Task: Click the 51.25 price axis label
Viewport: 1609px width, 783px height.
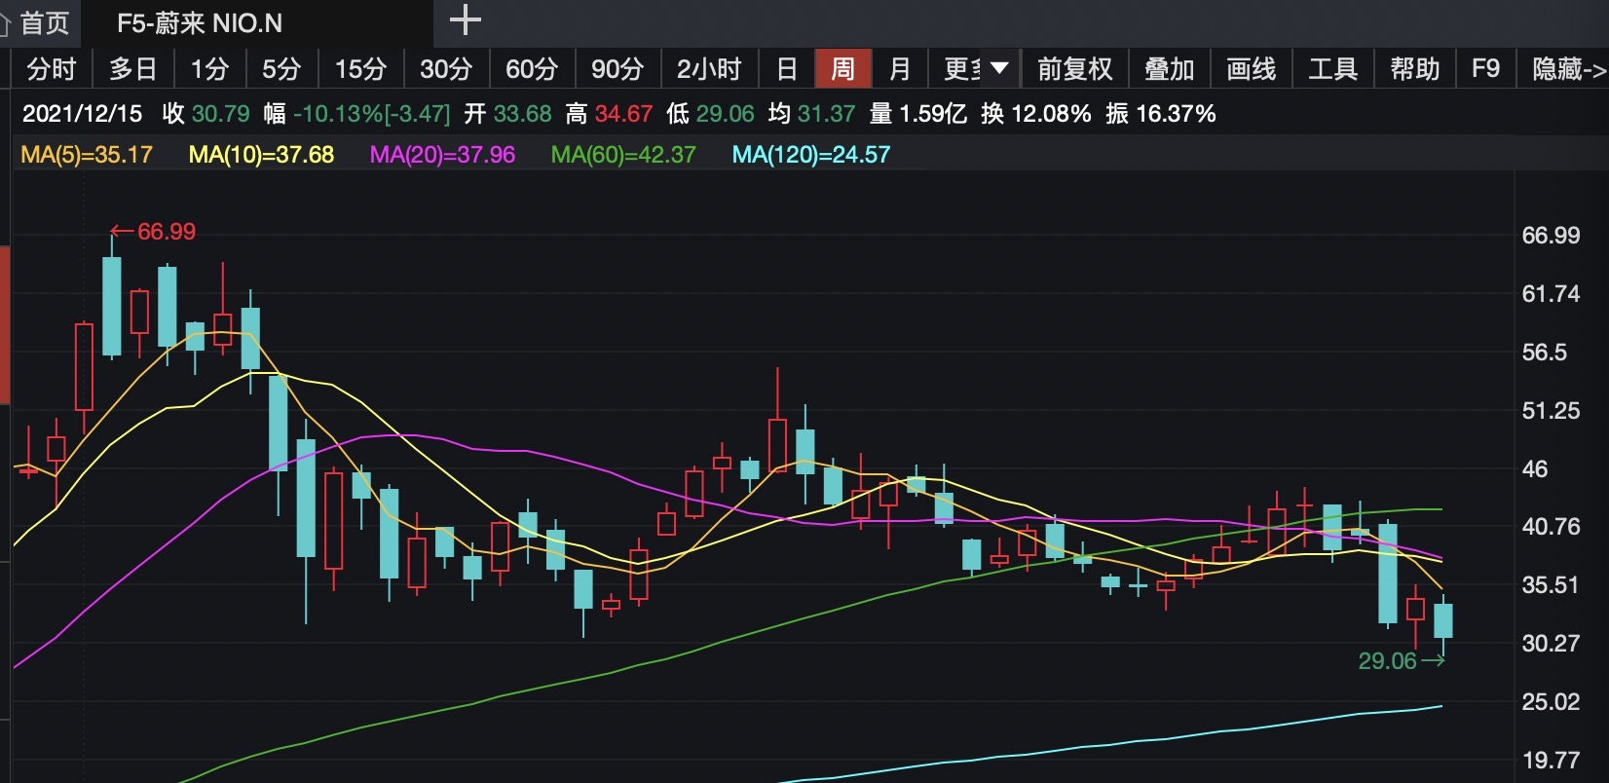Action: point(1551,411)
